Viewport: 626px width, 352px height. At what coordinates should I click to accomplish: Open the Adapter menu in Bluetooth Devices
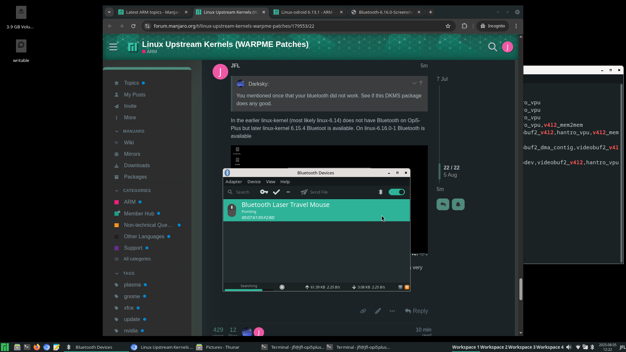233,182
